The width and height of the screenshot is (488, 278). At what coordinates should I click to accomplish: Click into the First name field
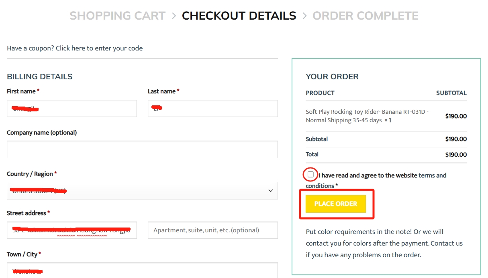[71, 108]
